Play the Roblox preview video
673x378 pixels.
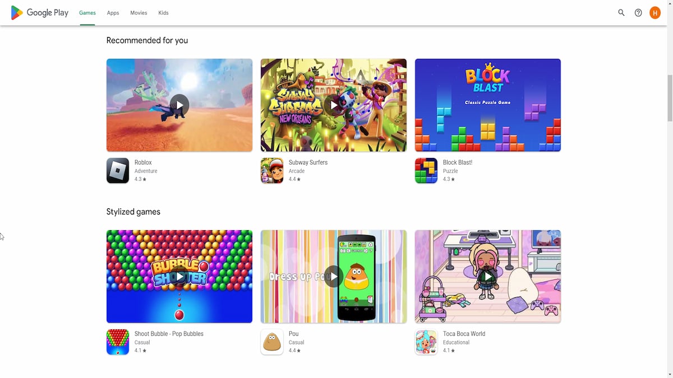coord(179,105)
